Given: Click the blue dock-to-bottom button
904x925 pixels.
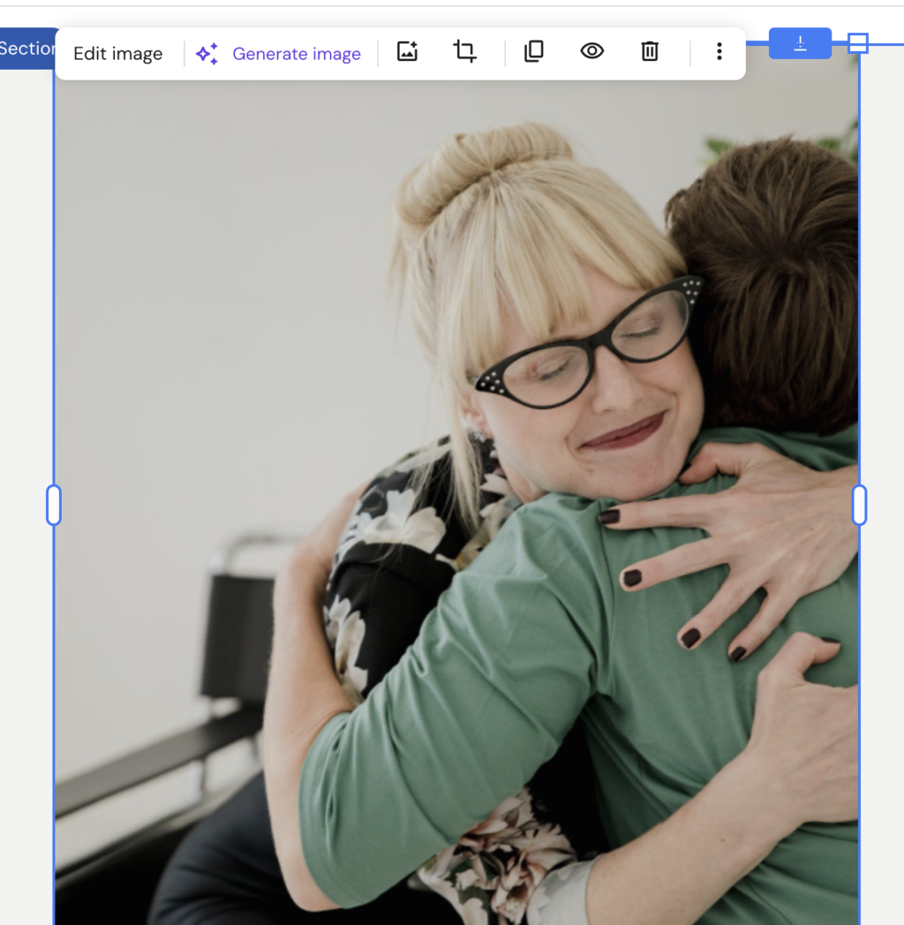Looking at the screenshot, I should [800, 43].
